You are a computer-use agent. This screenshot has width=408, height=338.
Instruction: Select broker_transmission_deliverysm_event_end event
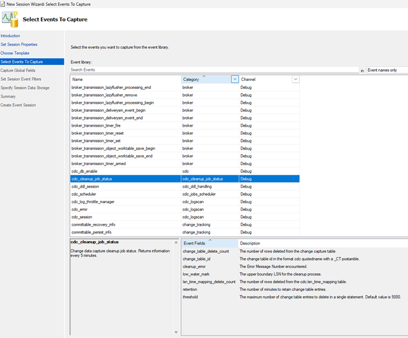coord(107,118)
